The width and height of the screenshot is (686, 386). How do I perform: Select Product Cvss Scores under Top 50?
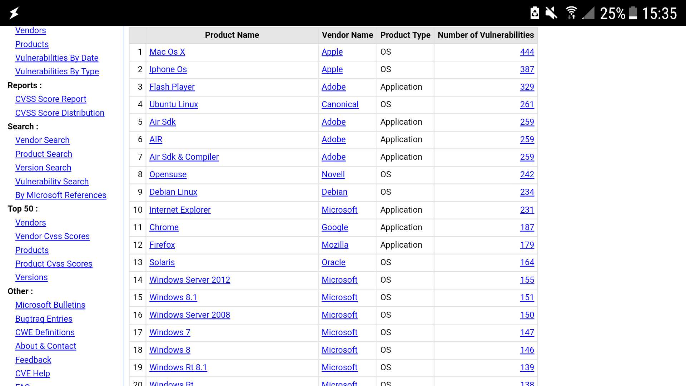[x=54, y=264]
